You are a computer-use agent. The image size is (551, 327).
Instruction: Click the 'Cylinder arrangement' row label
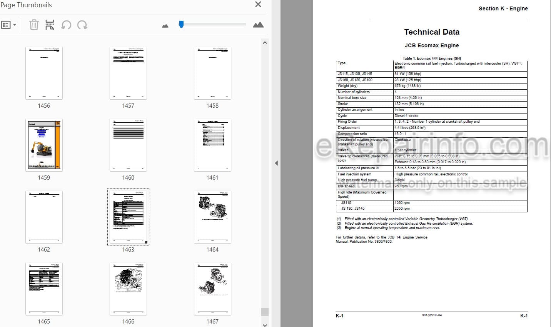[355, 110]
